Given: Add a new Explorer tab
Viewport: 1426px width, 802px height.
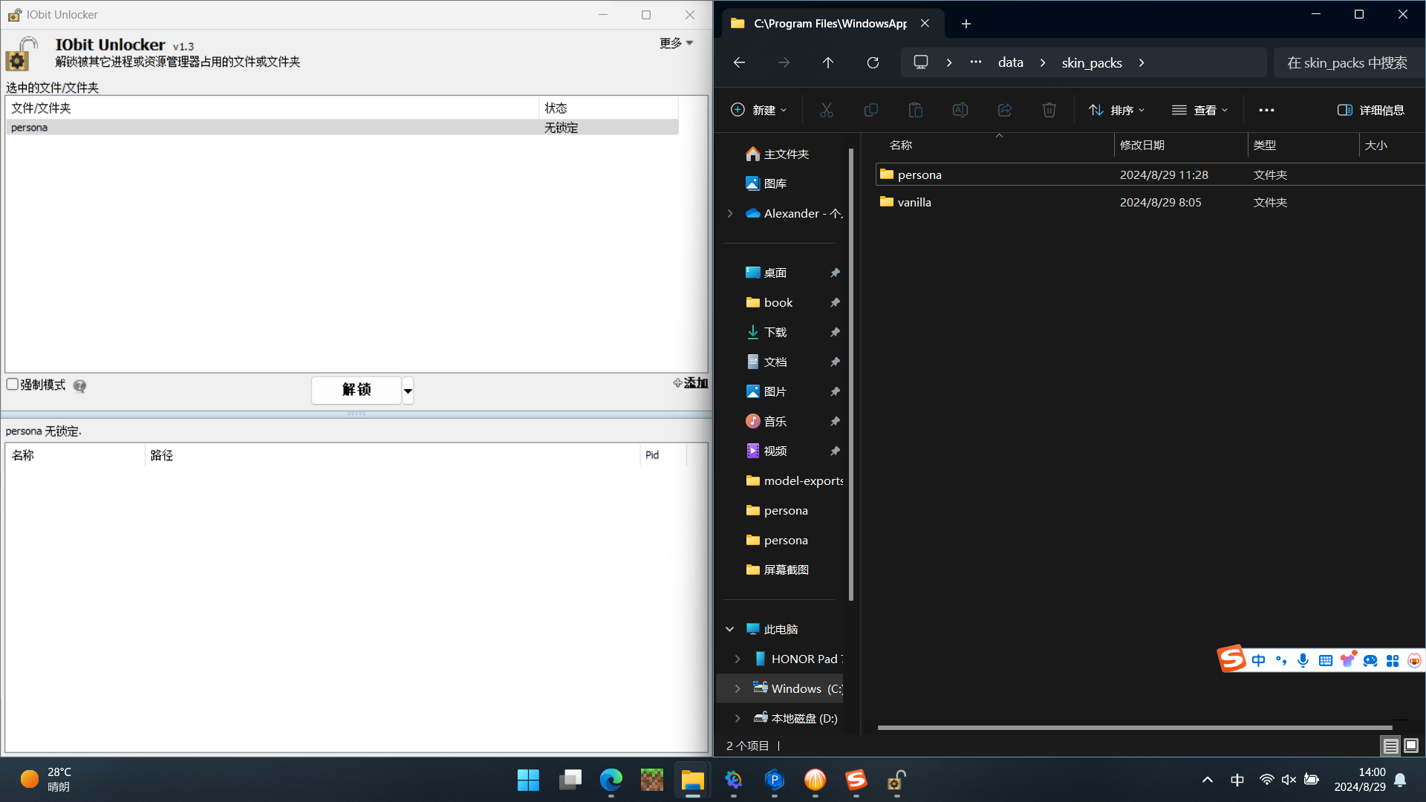Looking at the screenshot, I should (x=966, y=24).
